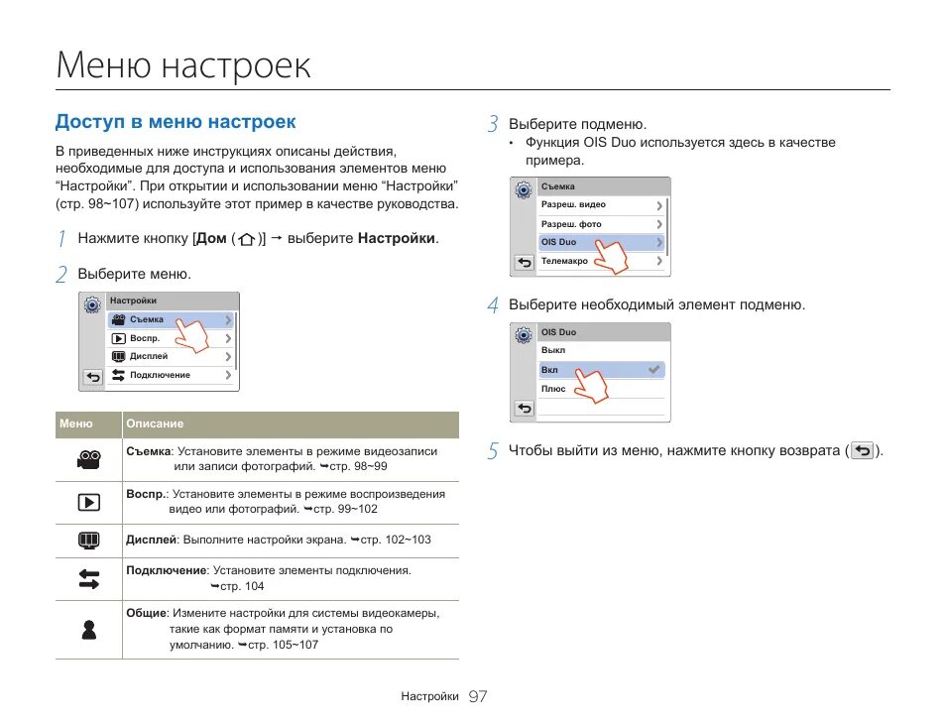Image resolution: width=946 pixels, height=724 pixels.
Task: Click the Меню table column header
Action: pos(76,423)
